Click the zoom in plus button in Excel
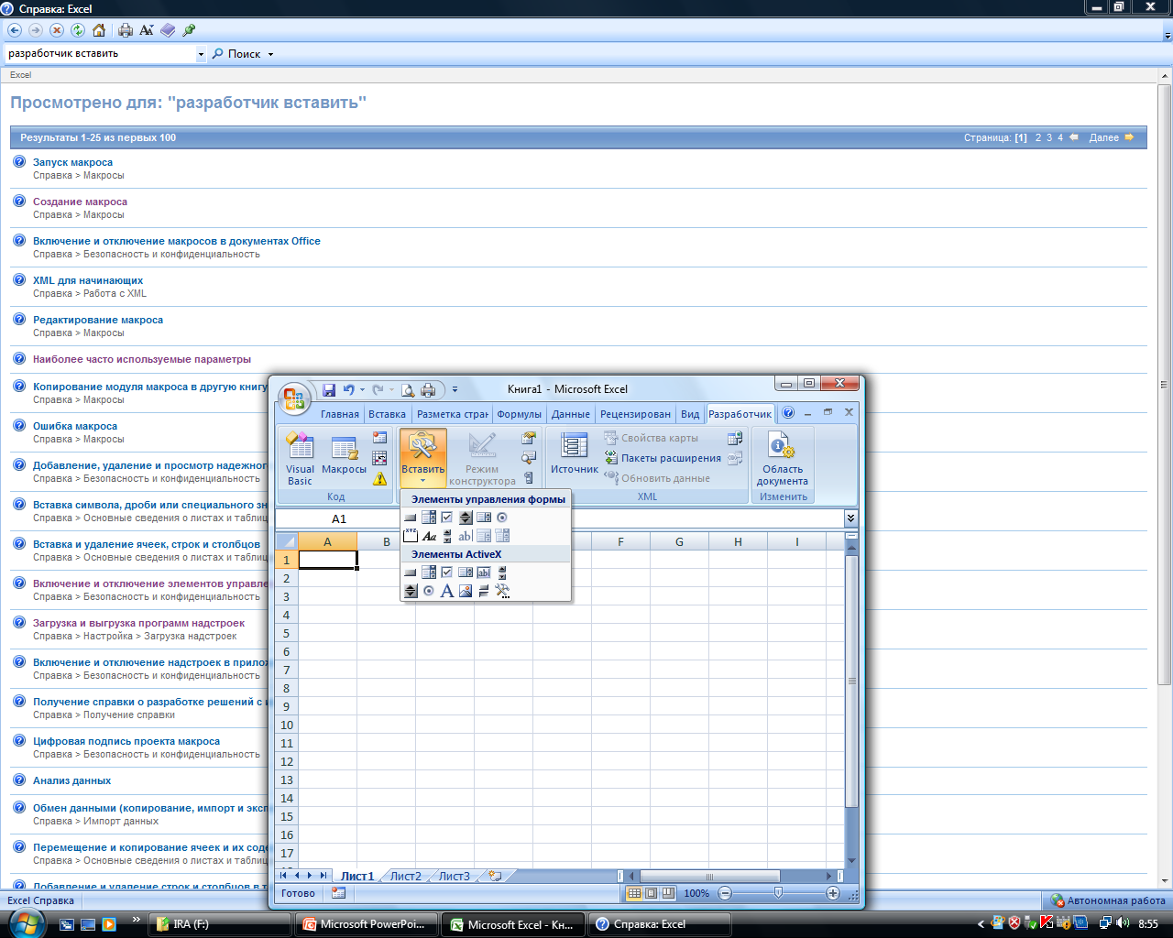1173x938 pixels. point(832,893)
